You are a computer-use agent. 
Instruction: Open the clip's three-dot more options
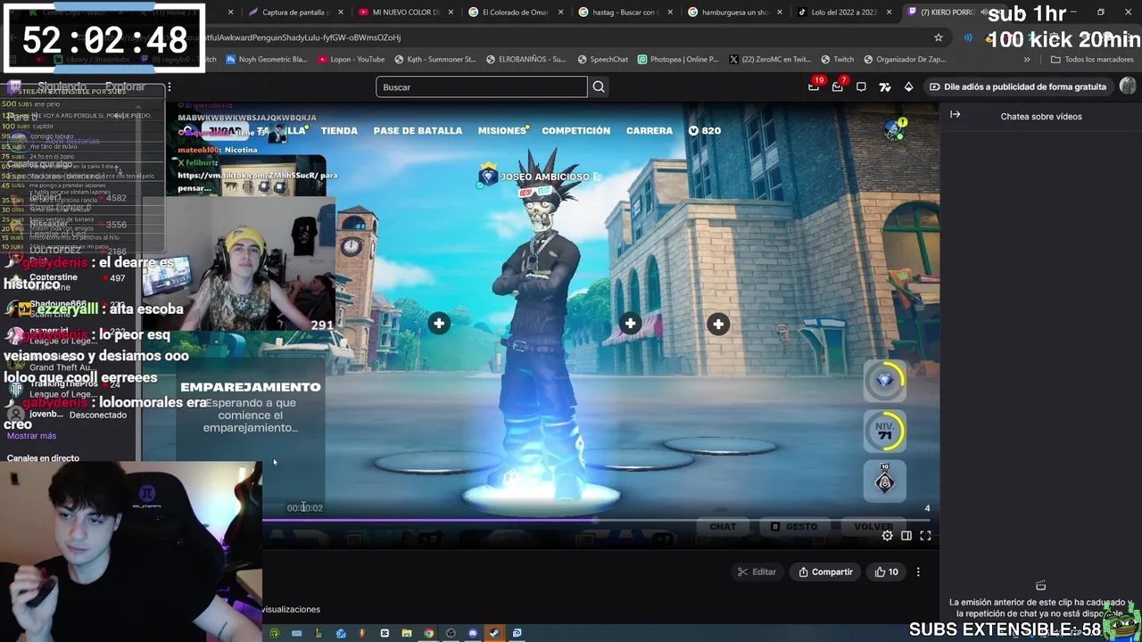pos(918,572)
